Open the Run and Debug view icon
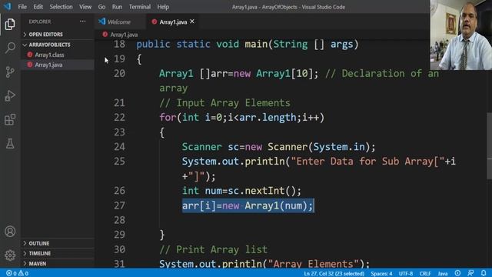 (x=10, y=95)
